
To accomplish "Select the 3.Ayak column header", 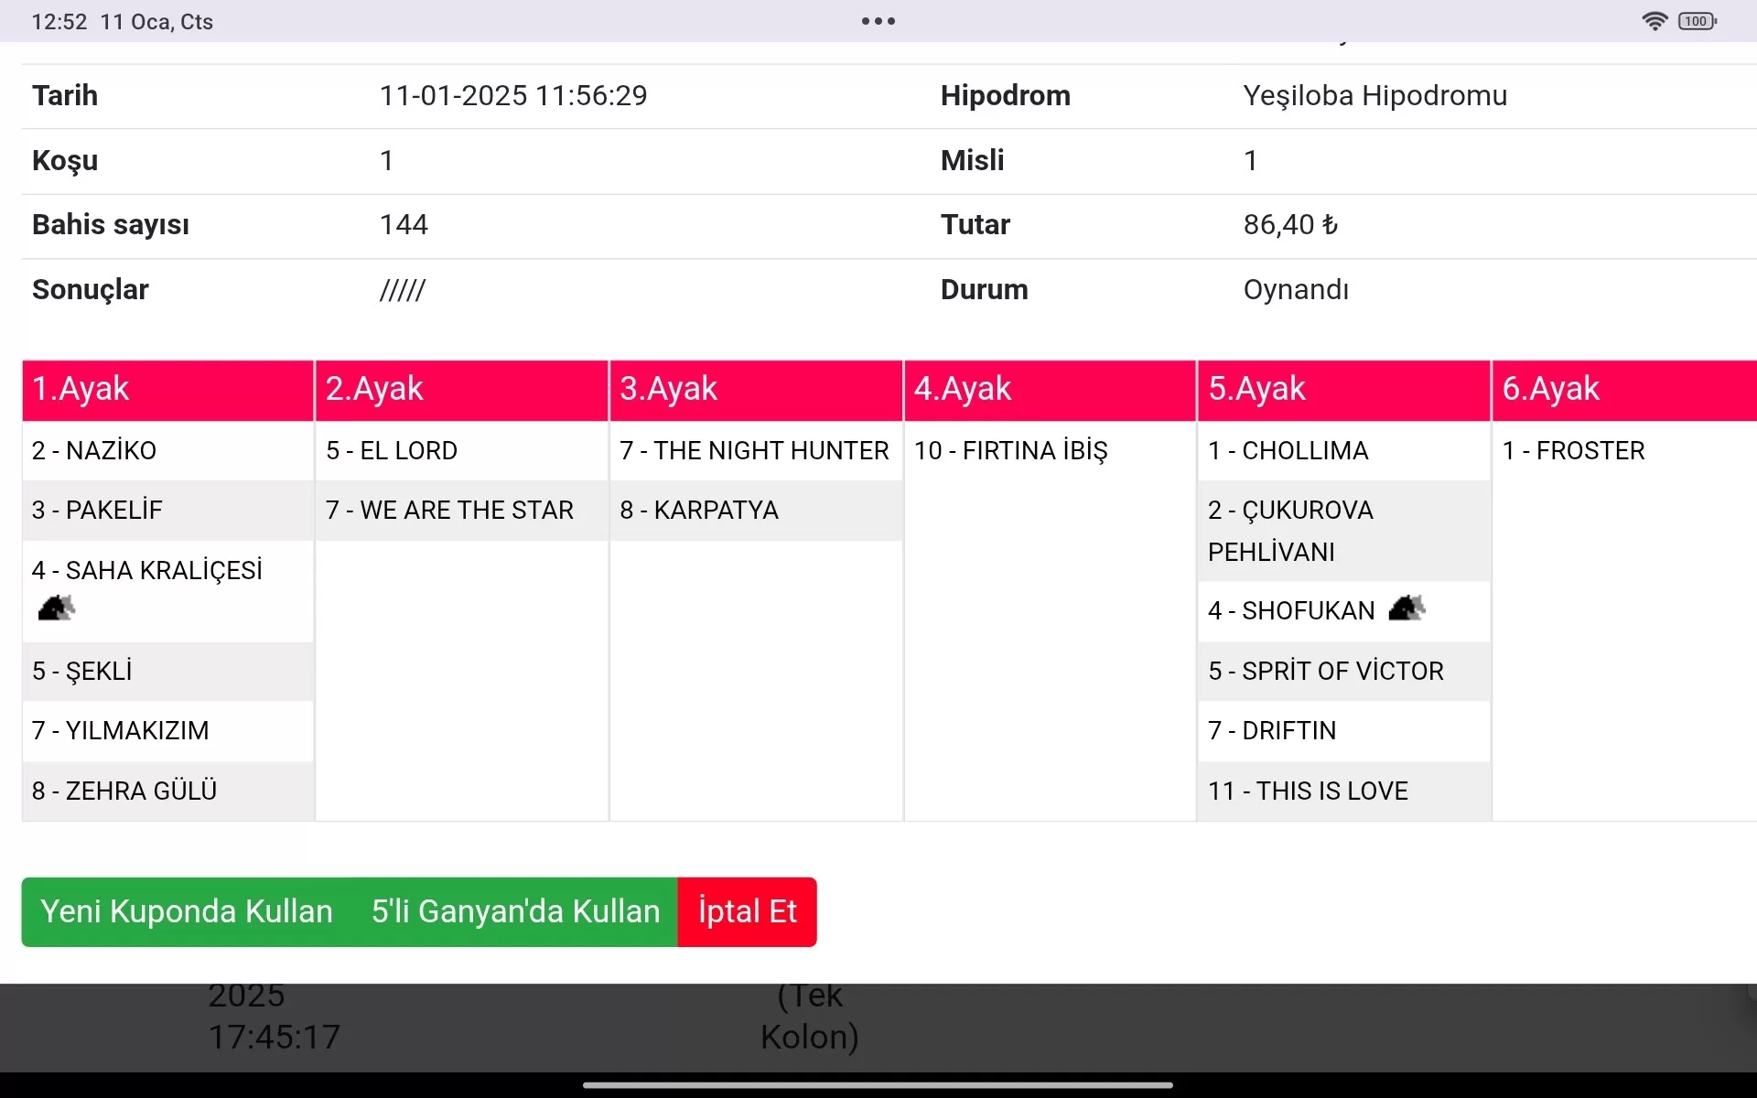I will [755, 390].
